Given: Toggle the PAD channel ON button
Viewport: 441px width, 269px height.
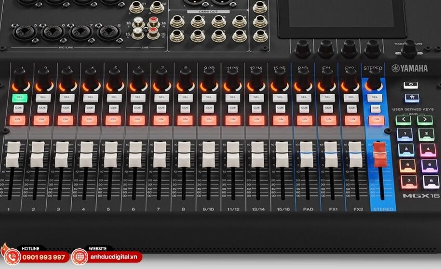Looking at the screenshot, I should (x=305, y=120).
